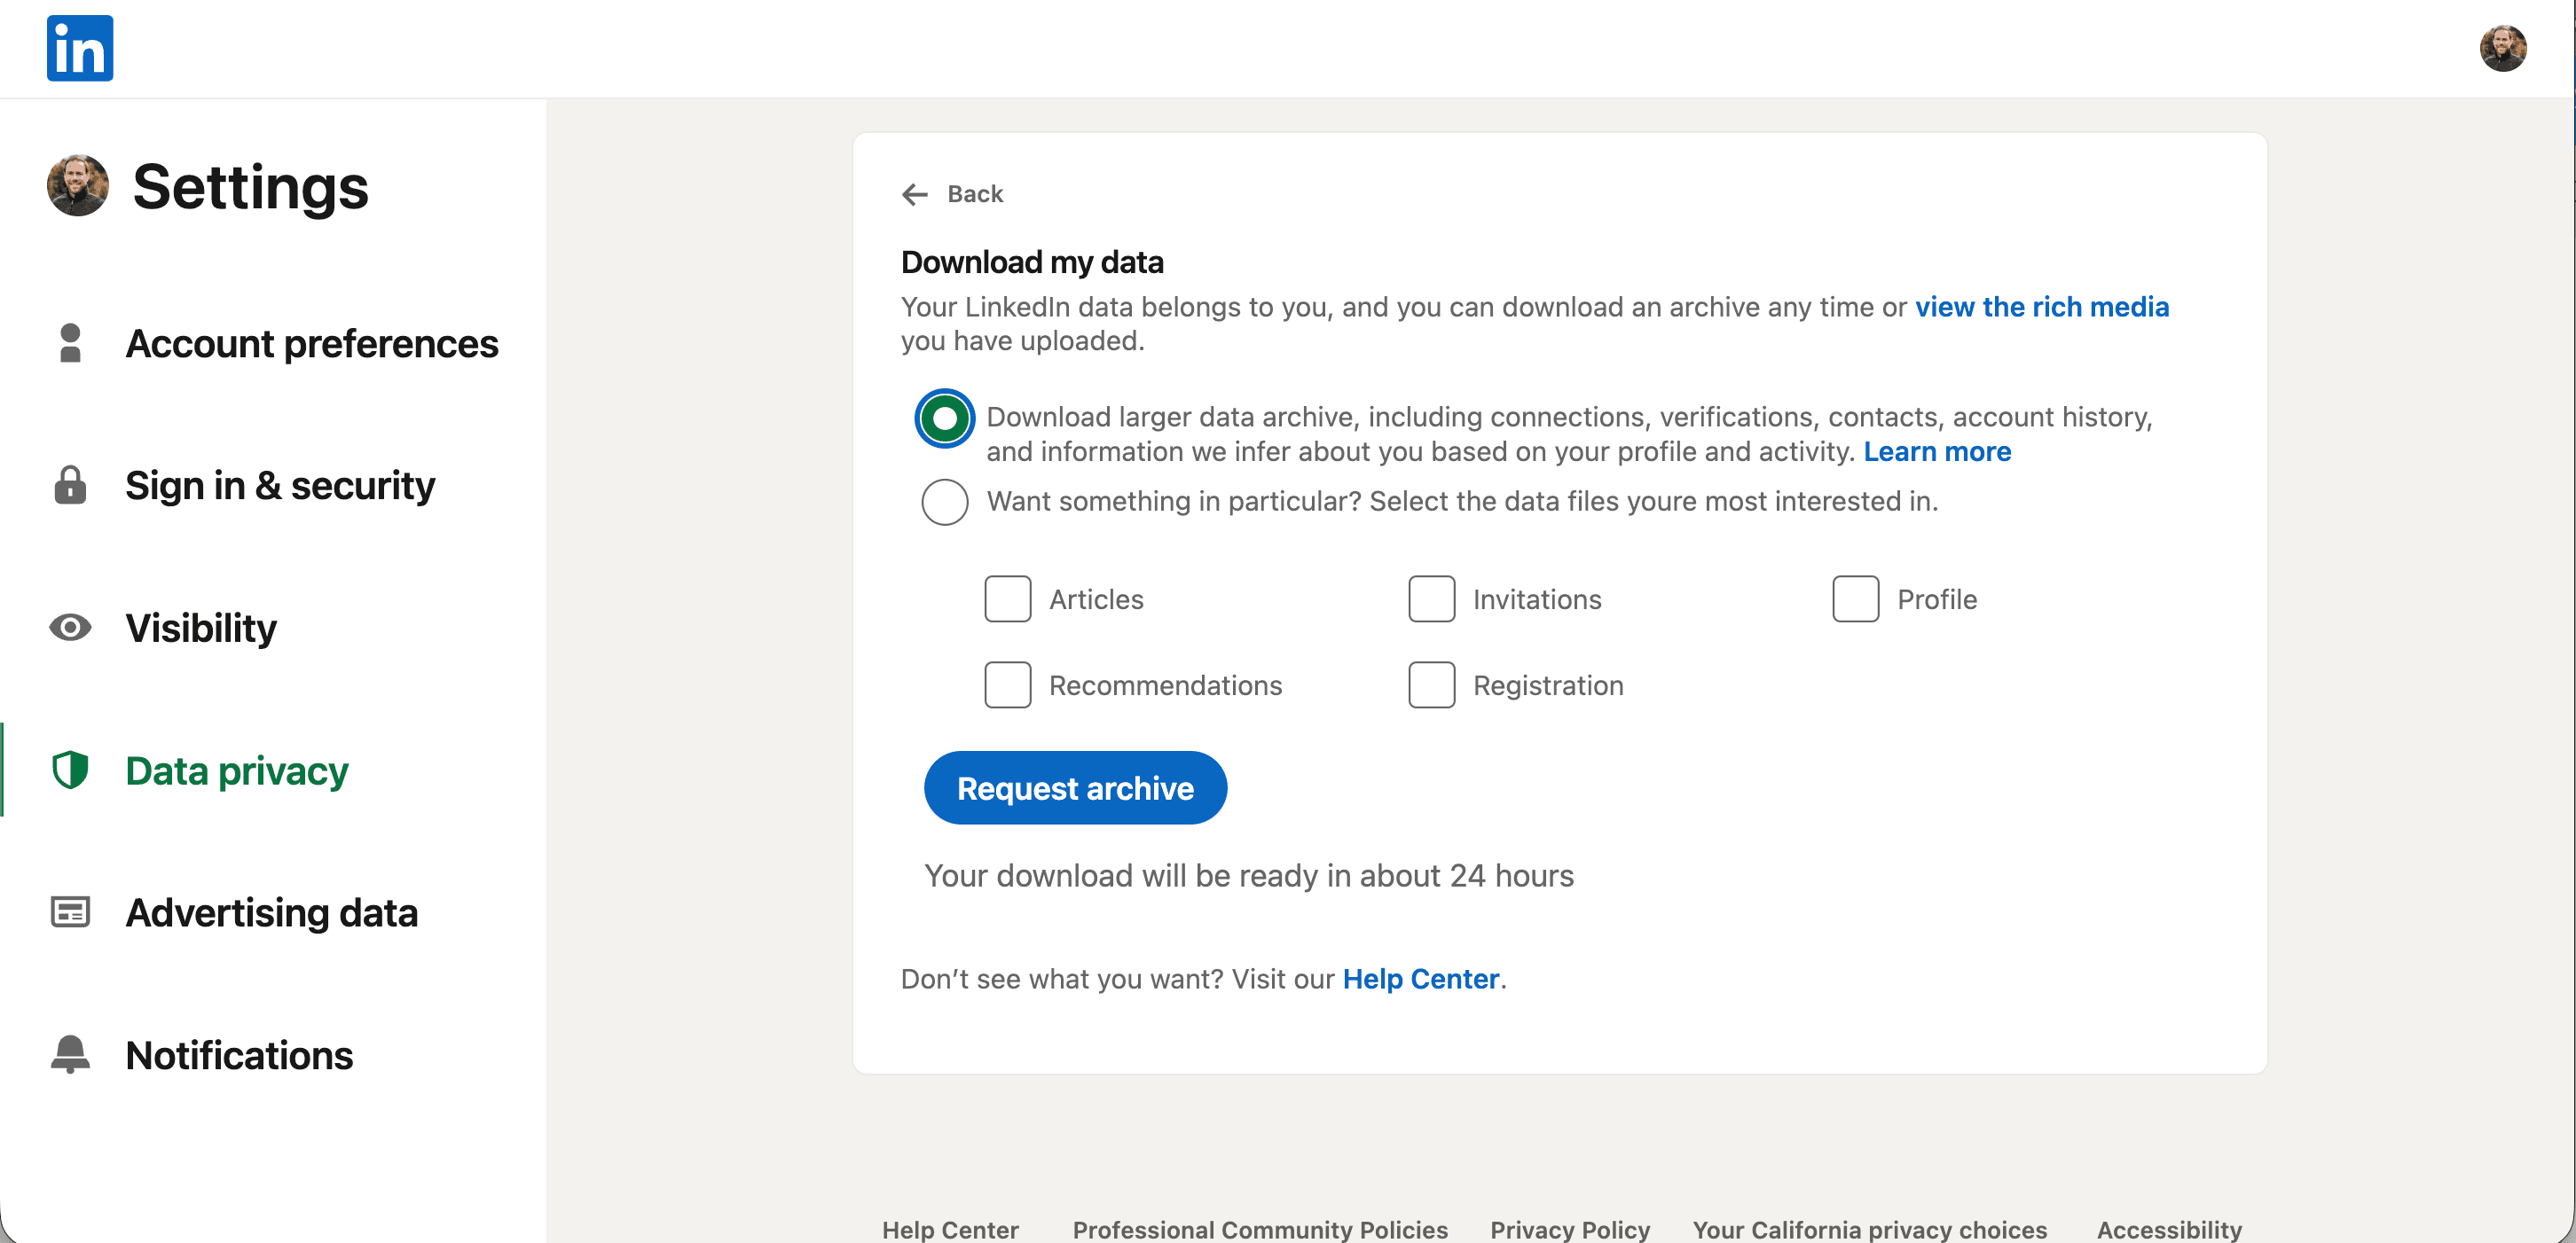Choose the 'Want something in particular' radio option
2576x1243 pixels.
pos(944,502)
